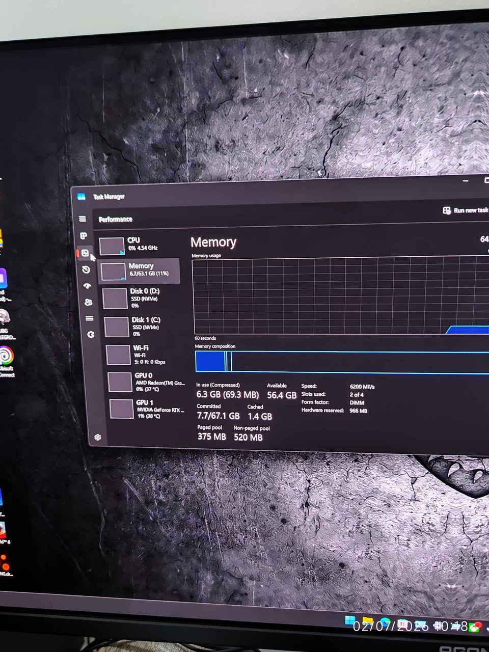Image resolution: width=489 pixels, height=652 pixels.
Task: Select the Performance sidebar icon
Action: (x=86, y=253)
